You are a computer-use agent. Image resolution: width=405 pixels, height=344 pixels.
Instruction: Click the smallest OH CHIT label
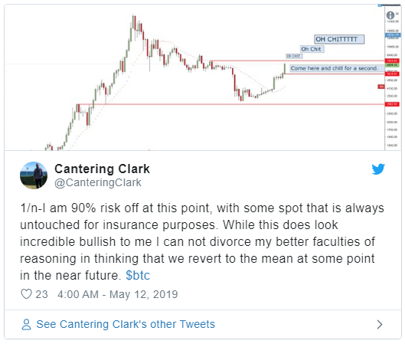click(294, 56)
